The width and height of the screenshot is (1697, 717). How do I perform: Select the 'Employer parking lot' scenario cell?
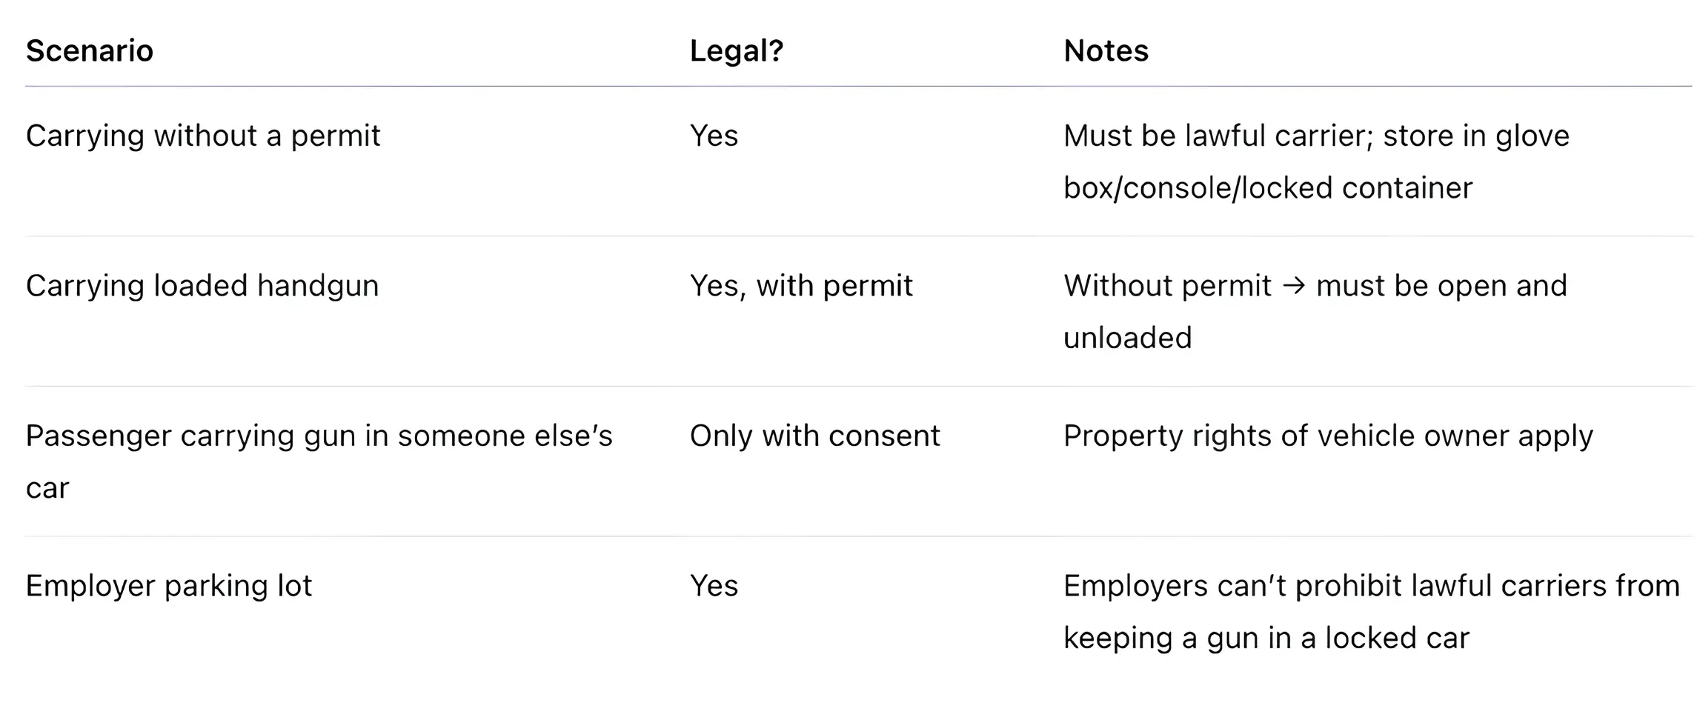[169, 586]
